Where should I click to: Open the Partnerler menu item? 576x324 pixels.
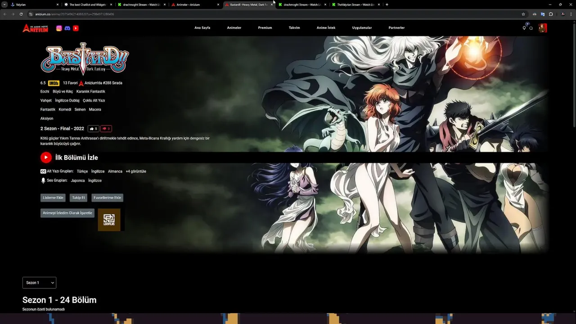396,28
